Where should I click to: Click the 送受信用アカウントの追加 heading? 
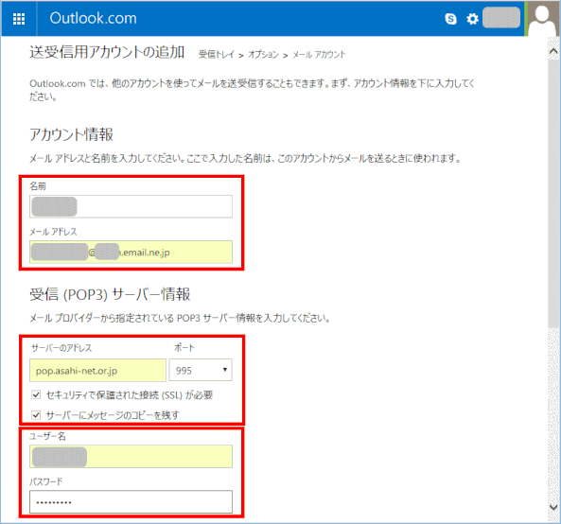coord(107,52)
